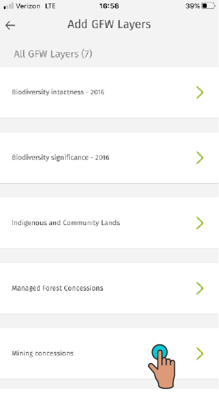The image size is (219, 394).
Task: Expand Biodiversity intactness - 2016 chevron
Action: click(x=199, y=92)
